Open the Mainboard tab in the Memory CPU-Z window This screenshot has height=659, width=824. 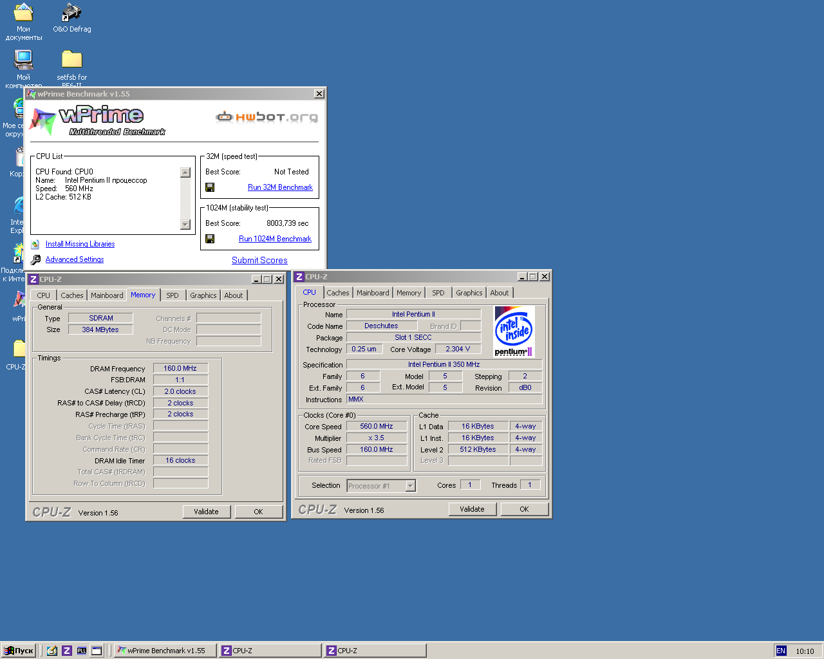[x=107, y=295]
